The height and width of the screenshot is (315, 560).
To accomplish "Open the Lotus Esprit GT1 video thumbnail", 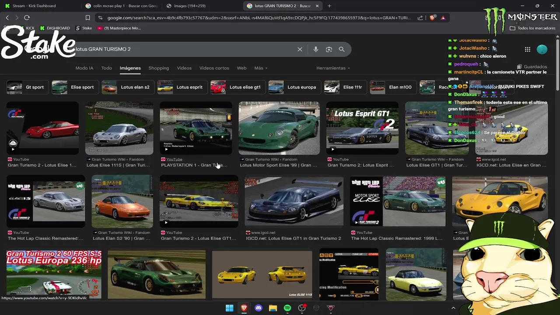I will [362, 128].
